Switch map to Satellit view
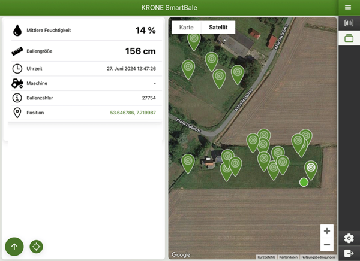This screenshot has width=360, height=261. pos(218,27)
